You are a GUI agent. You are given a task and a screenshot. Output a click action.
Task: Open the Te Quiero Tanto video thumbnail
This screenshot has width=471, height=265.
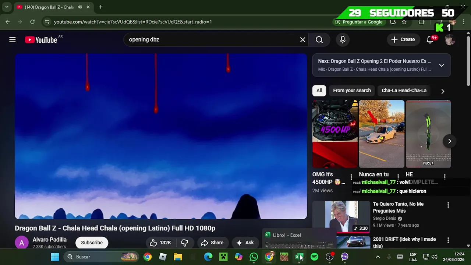(x=341, y=217)
